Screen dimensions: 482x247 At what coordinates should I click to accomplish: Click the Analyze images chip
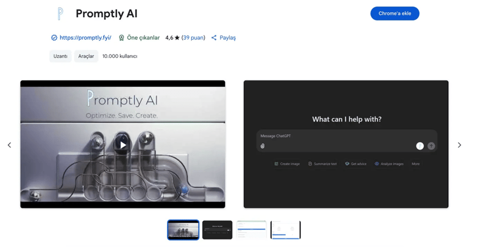click(389, 164)
